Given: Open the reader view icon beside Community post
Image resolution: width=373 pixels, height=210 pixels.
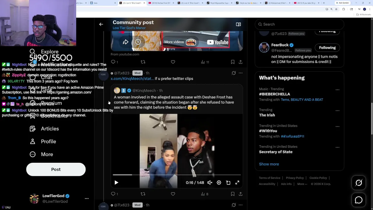Looking at the screenshot, I should (238, 24).
